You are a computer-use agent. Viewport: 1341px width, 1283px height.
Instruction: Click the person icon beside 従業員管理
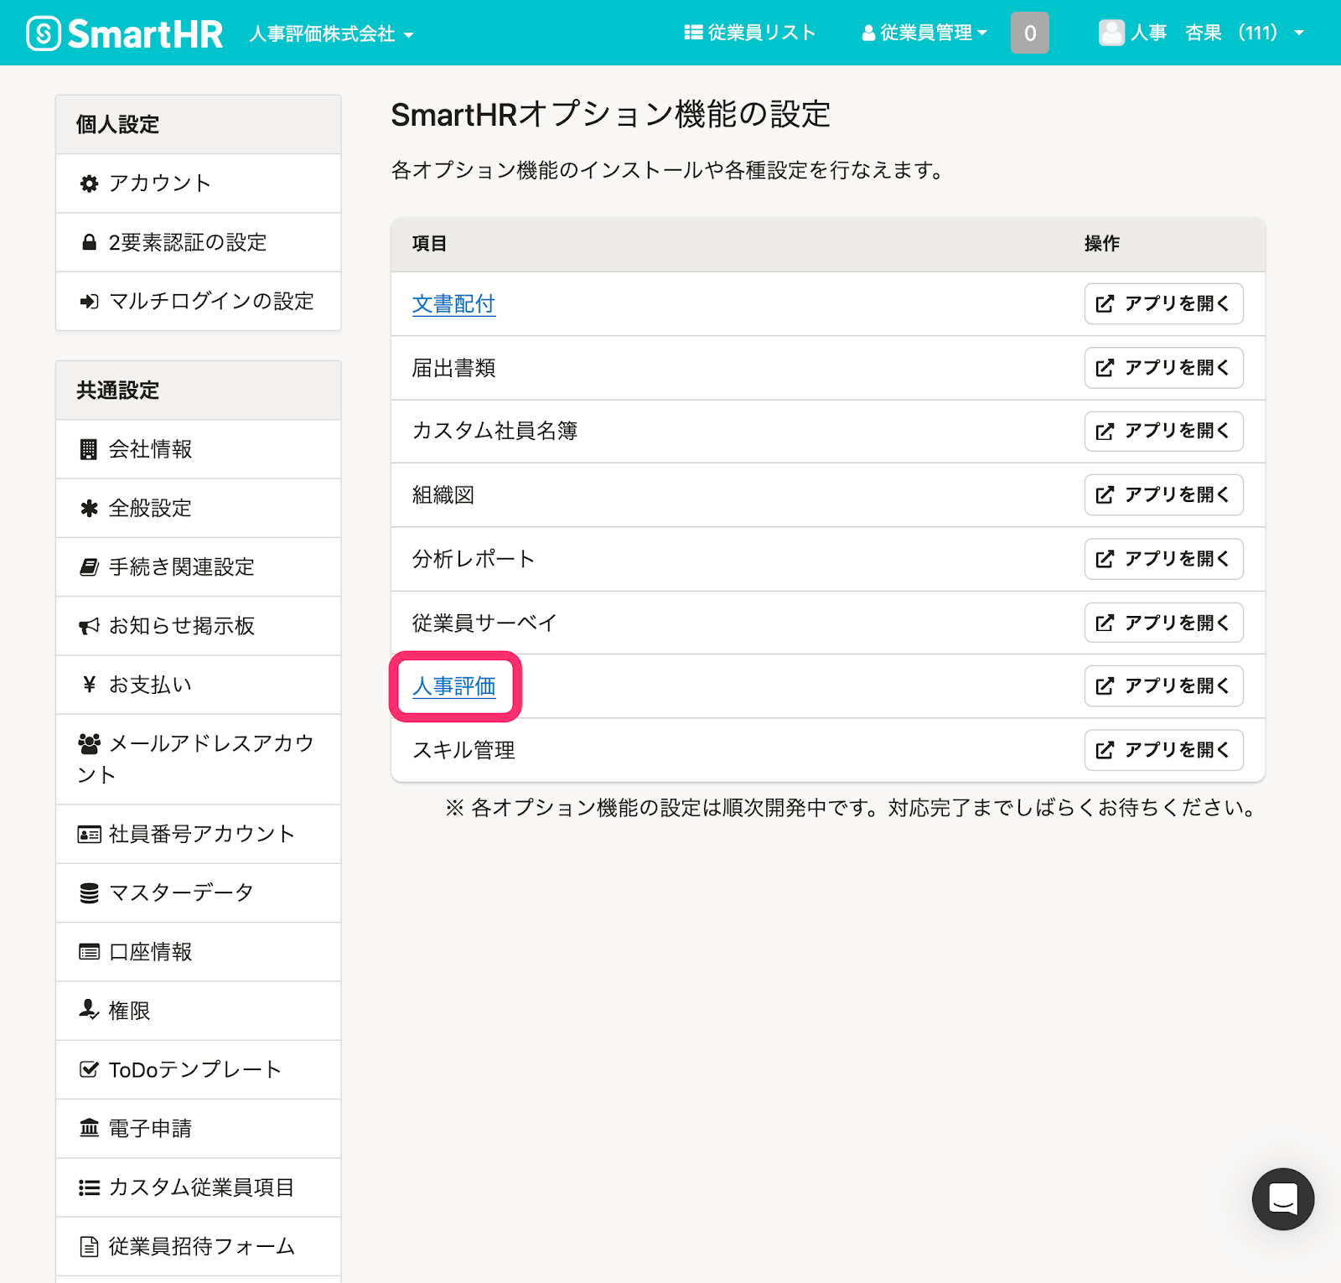tap(868, 33)
